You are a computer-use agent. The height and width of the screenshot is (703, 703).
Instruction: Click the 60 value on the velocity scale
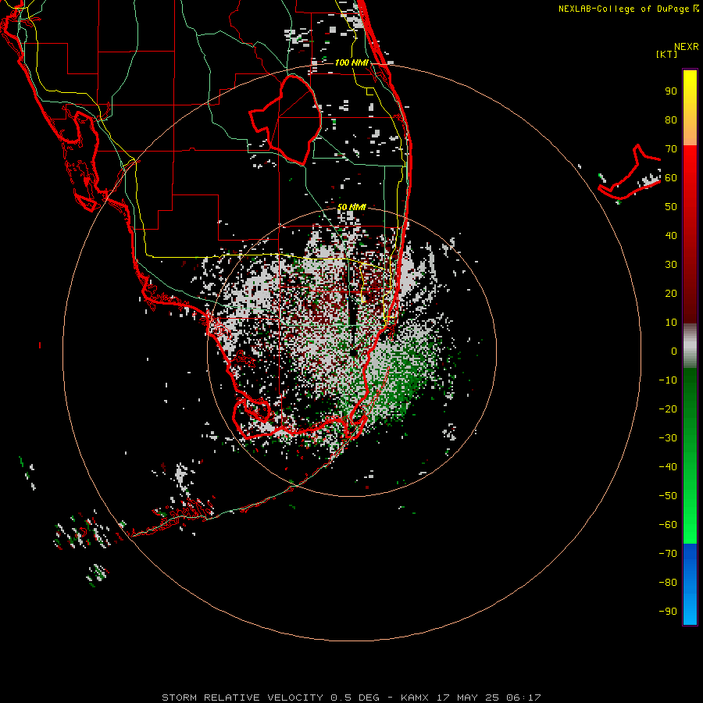[x=671, y=178]
